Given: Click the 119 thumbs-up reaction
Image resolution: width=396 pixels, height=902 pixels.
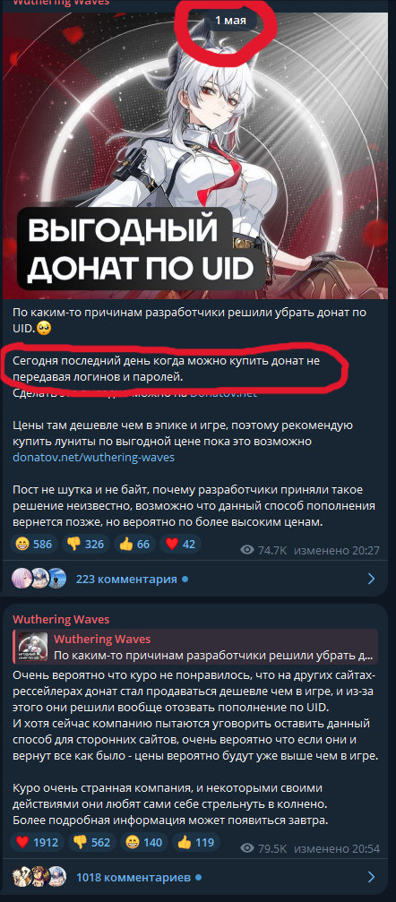Looking at the screenshot, I should (195, 843).
